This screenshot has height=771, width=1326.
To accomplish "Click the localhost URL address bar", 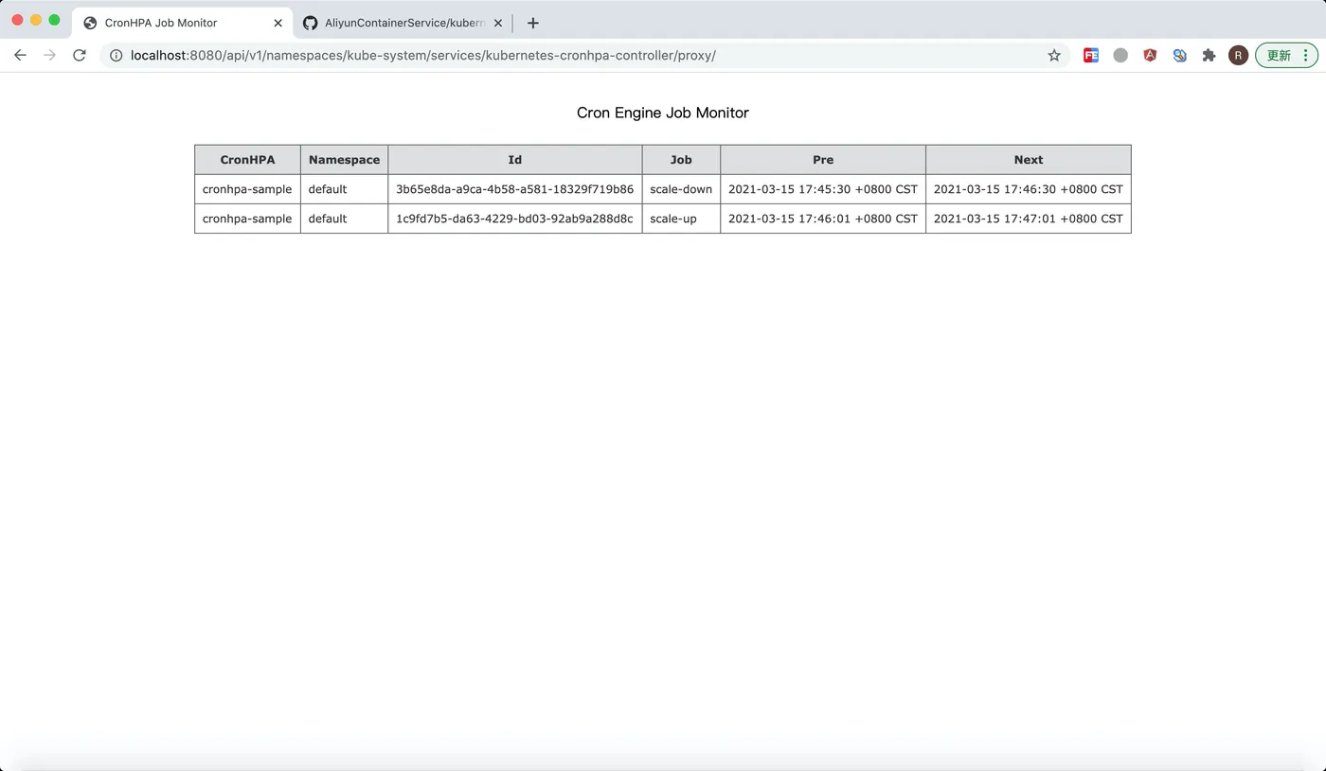I will (x=584, y=56).
